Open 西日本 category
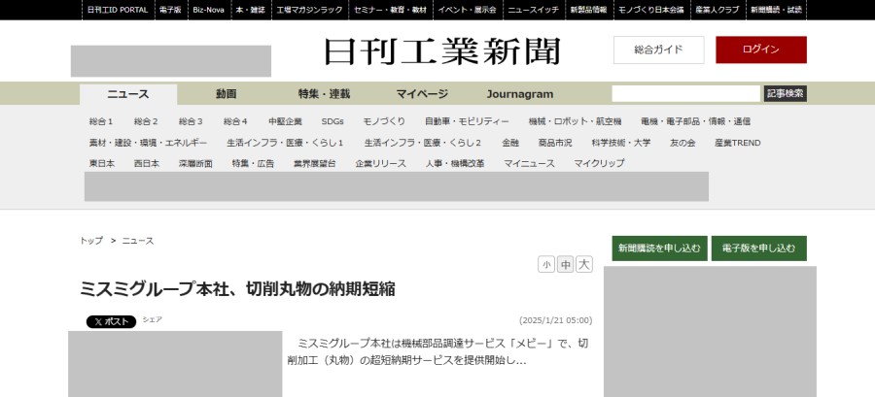 (x=146, y=163)
